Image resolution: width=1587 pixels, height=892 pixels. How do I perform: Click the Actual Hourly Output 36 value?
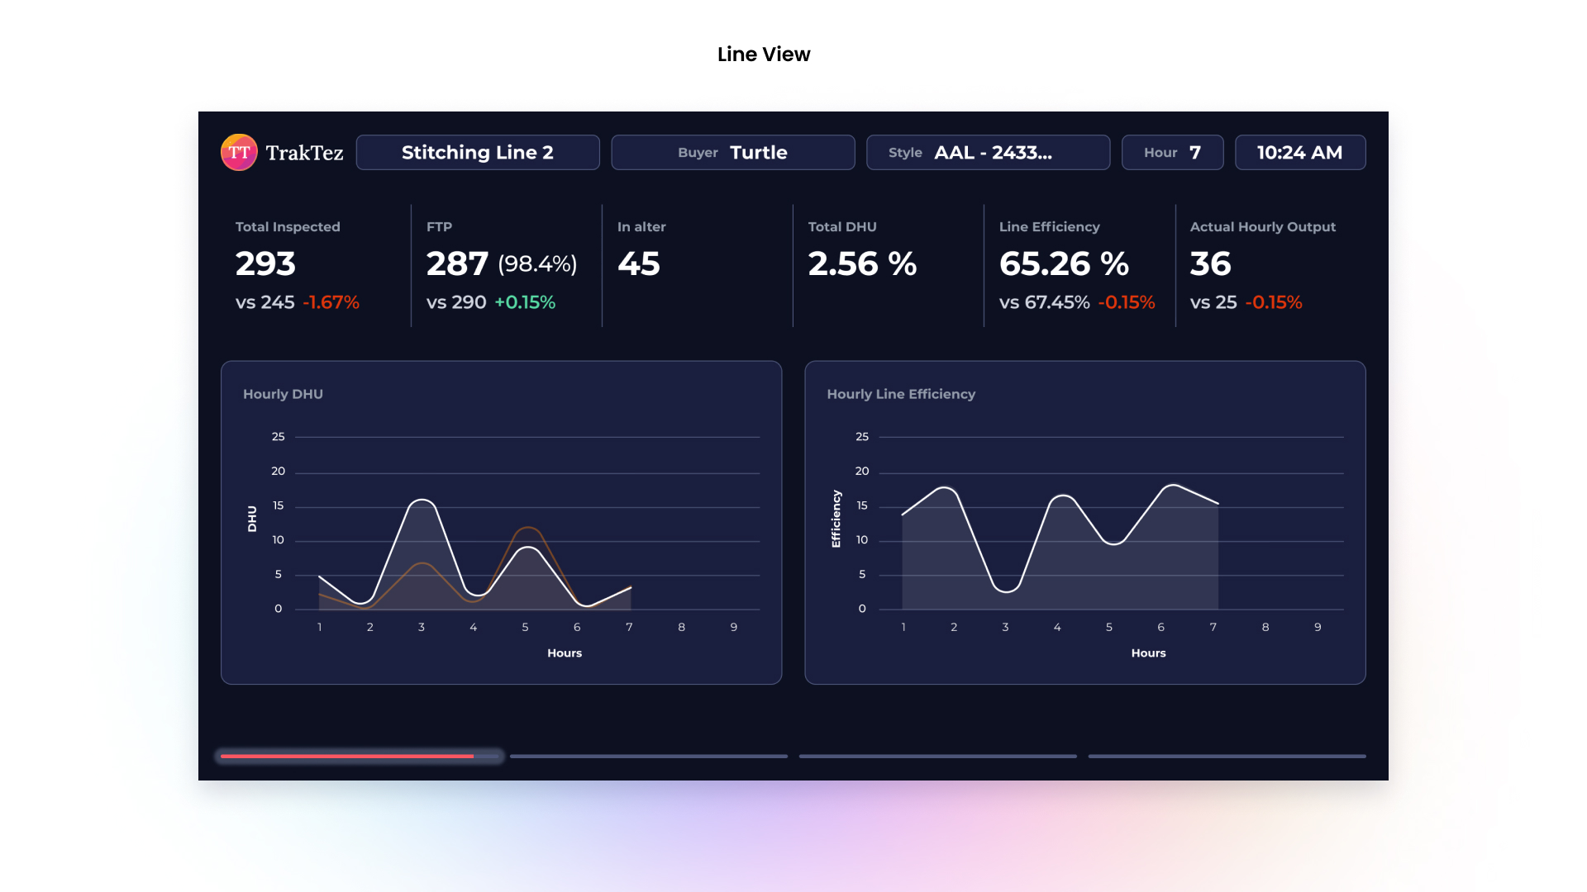[x=1211, y=264]
